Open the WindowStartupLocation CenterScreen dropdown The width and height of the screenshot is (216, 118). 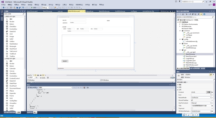201,111
